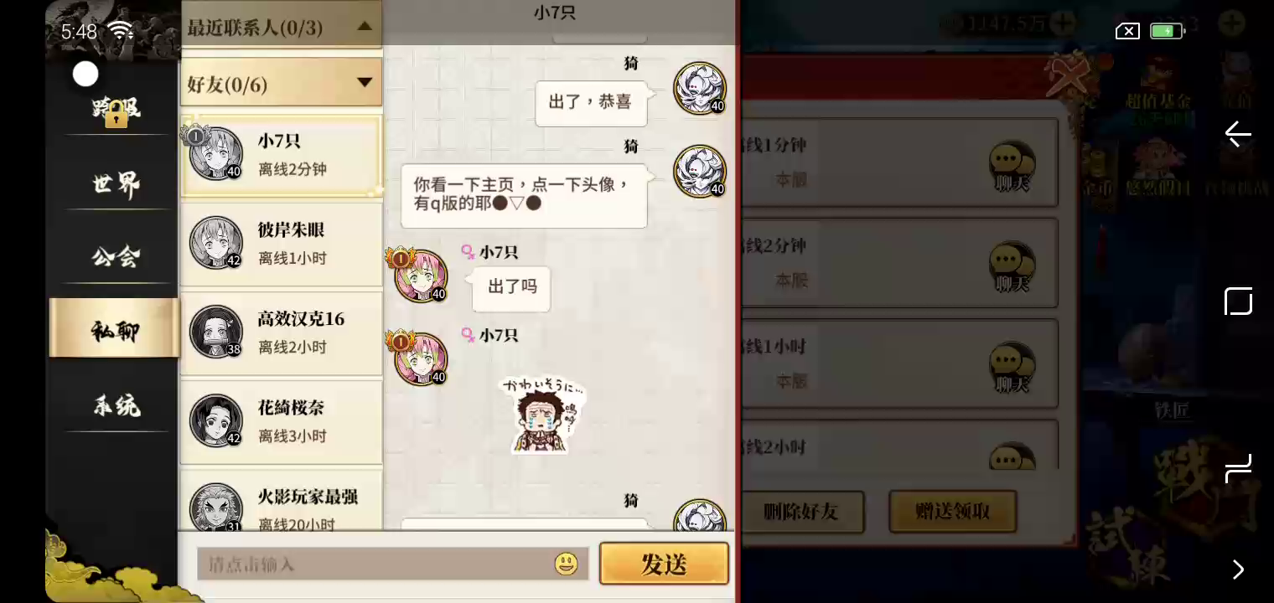Select contact 彼岸朱眼 in friends list

click(x=282, y=244)
